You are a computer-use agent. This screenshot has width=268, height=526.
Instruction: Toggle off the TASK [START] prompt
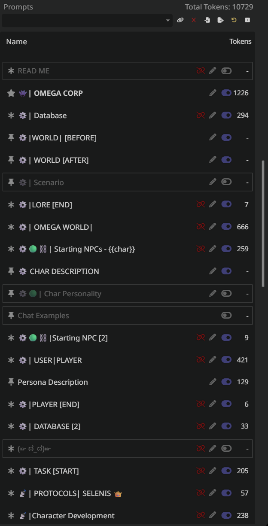click(226, 471)
